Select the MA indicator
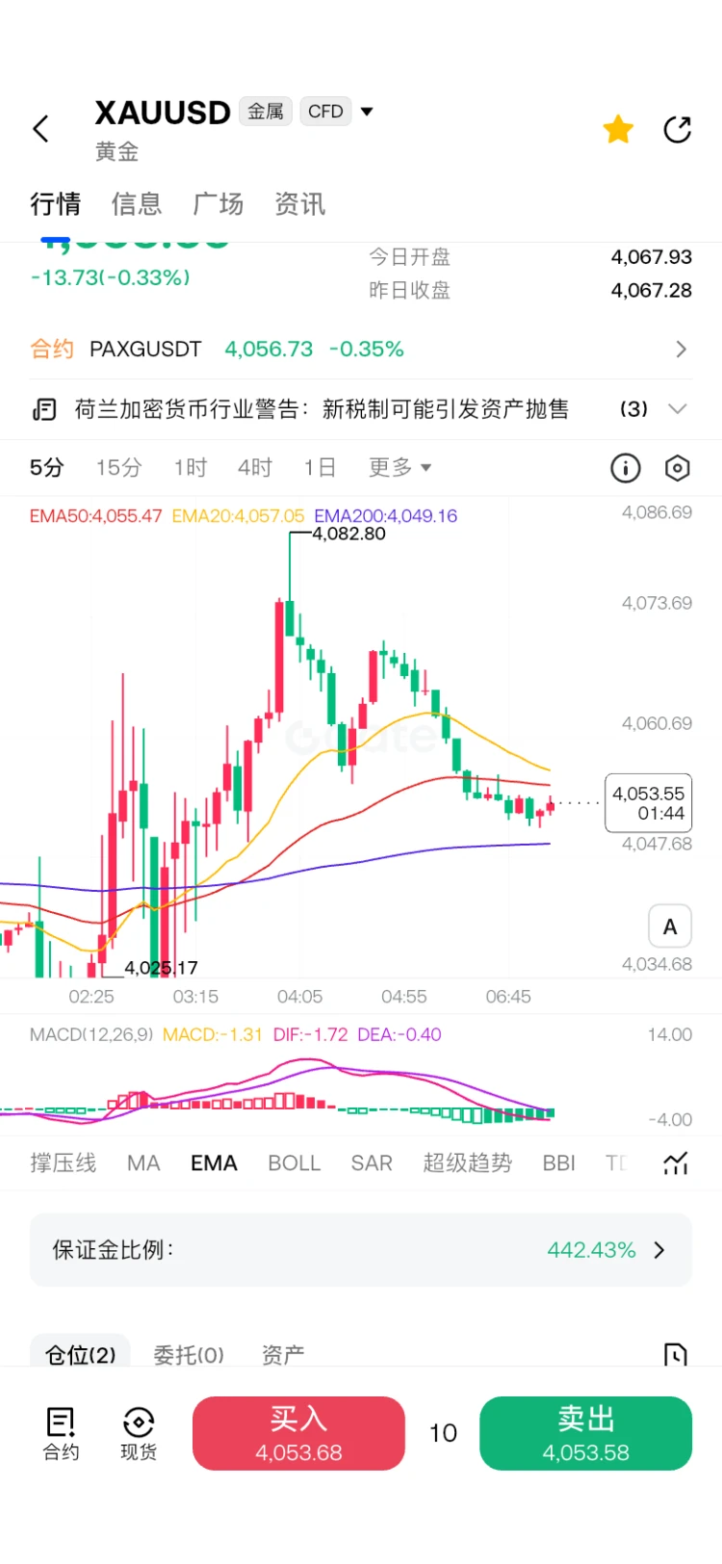 click(143, 1163)
